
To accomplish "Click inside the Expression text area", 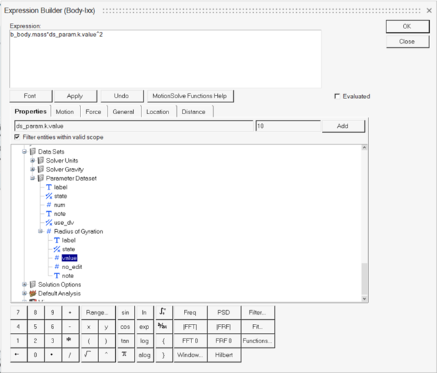I will [165, 59].
